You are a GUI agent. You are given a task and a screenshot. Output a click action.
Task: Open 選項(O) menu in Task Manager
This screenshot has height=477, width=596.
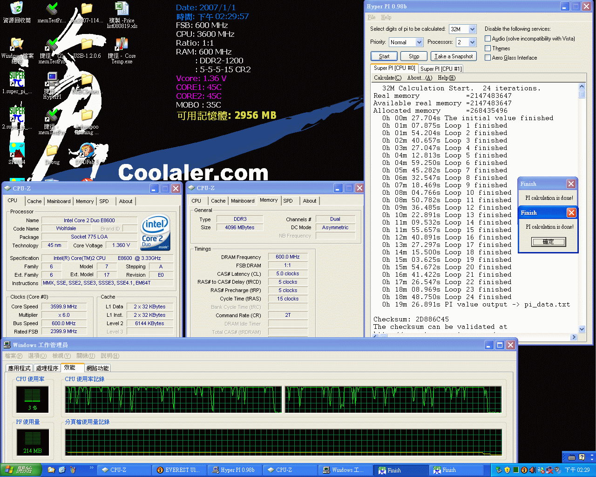click(x=37, y=356)
